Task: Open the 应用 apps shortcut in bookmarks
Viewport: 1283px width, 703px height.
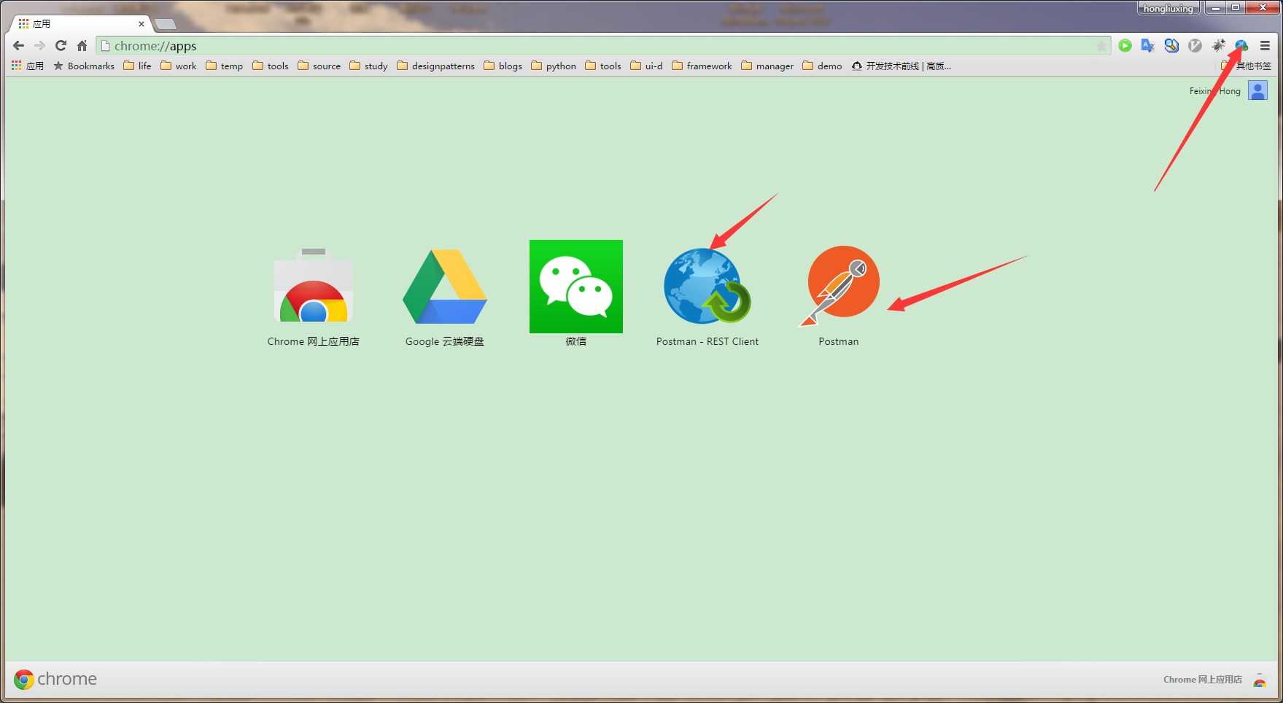Action: 28,66
